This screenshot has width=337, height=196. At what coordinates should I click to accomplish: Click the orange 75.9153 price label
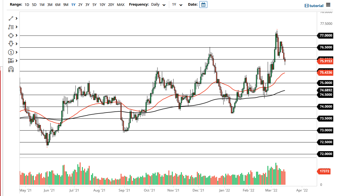pyautogui.click(x=325, y=61)
